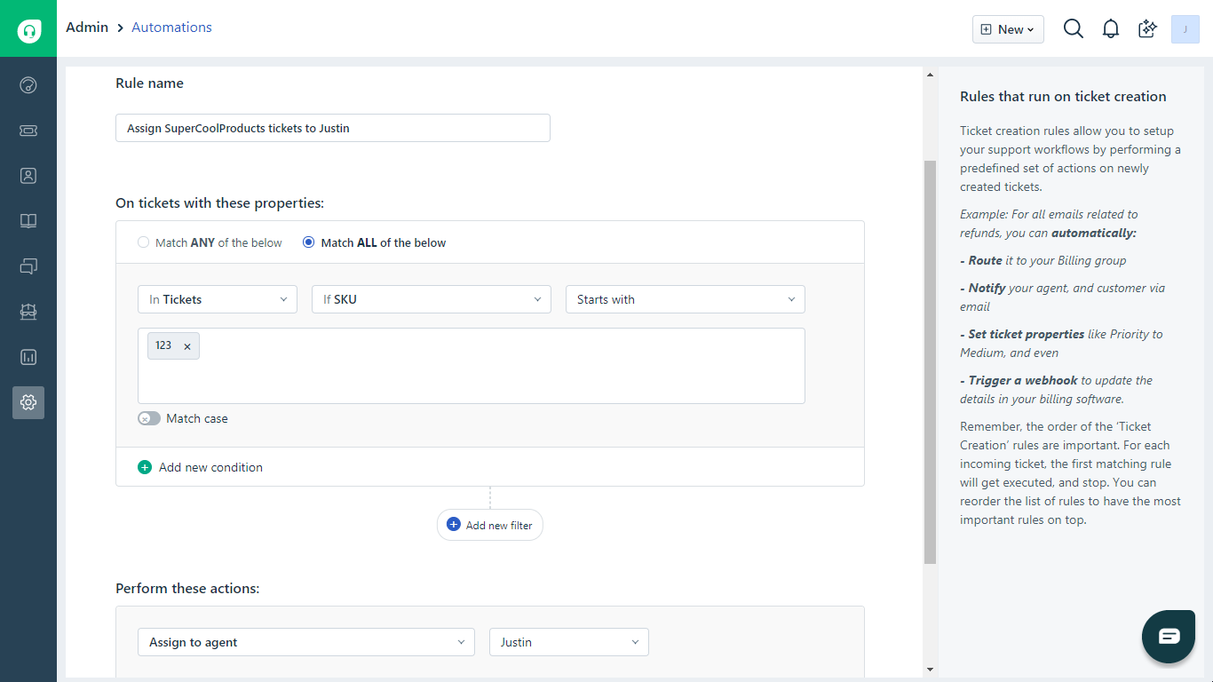Viewport: 1213px width, 682px height.
Task: Open the Justin agent dropdown
Action: point(569,642)
